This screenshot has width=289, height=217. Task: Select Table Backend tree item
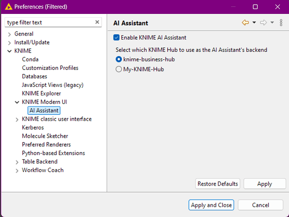(x=40, y=161)
